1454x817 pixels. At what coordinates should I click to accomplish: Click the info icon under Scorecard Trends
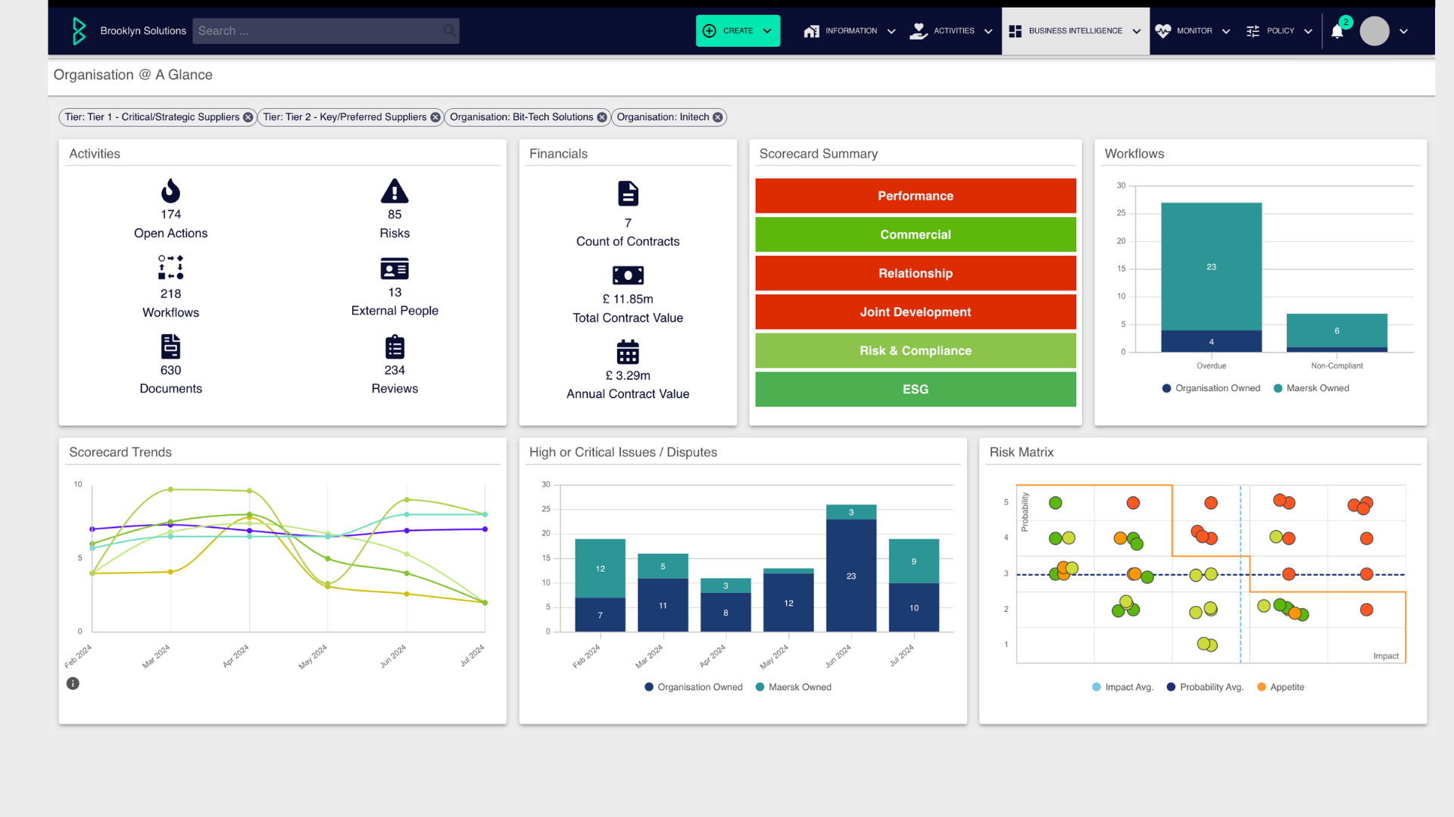(73, 683)
